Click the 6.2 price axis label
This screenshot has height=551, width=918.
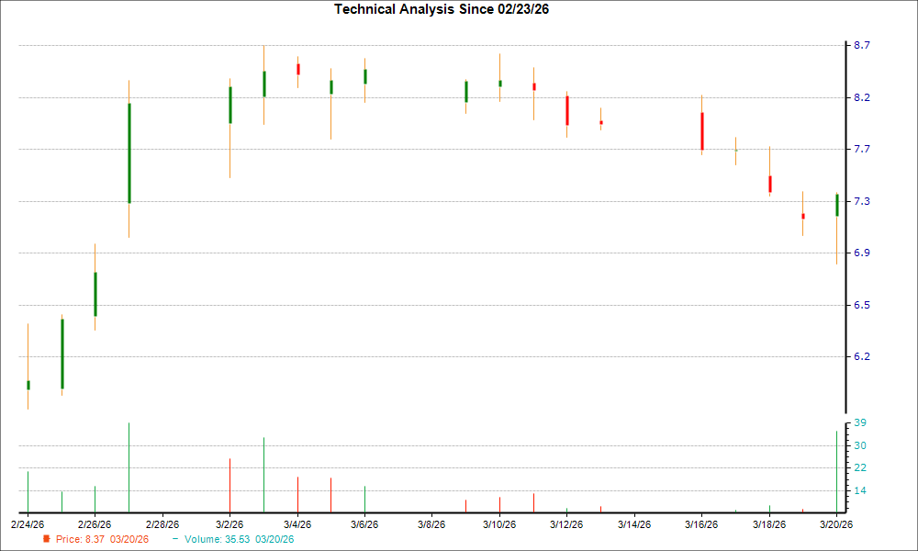(863, 356)
